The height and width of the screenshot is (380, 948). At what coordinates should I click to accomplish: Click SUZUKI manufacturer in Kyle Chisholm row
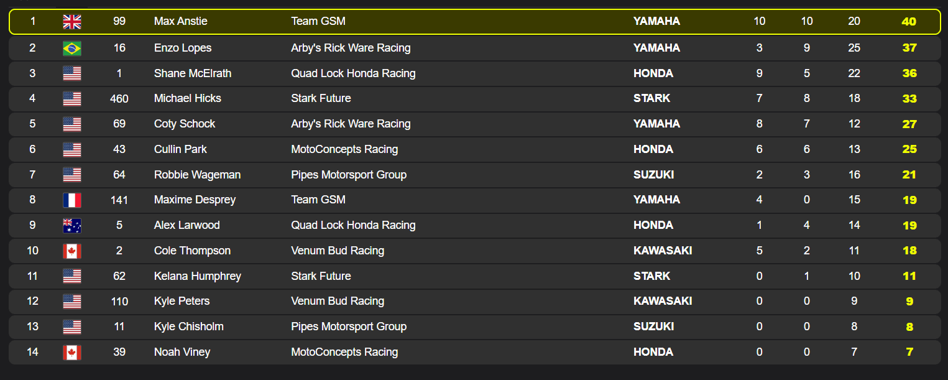click(x=653, y=327)
